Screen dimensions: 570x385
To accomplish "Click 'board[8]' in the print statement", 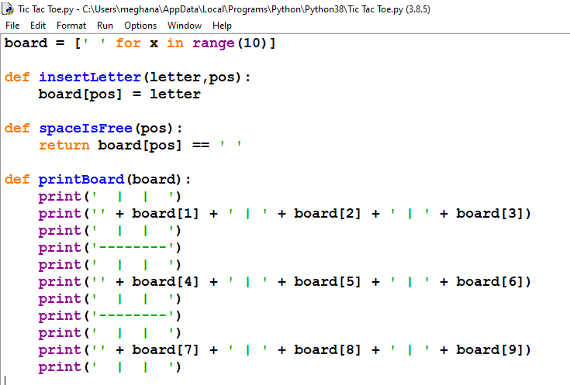I will pos(327,350).
